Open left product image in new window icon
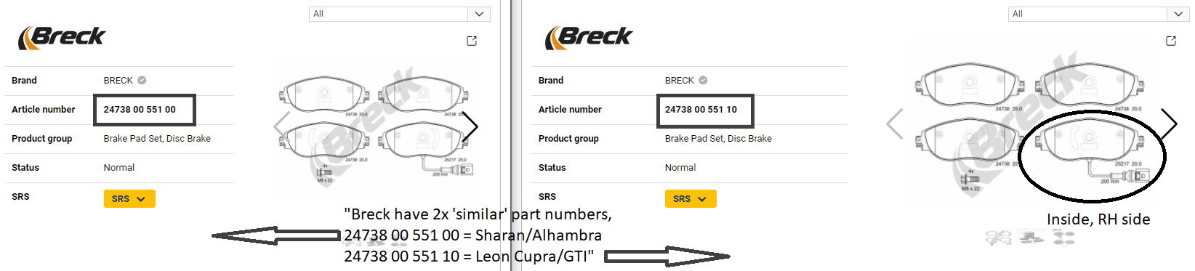1195x271 pixels. [472, 41]
